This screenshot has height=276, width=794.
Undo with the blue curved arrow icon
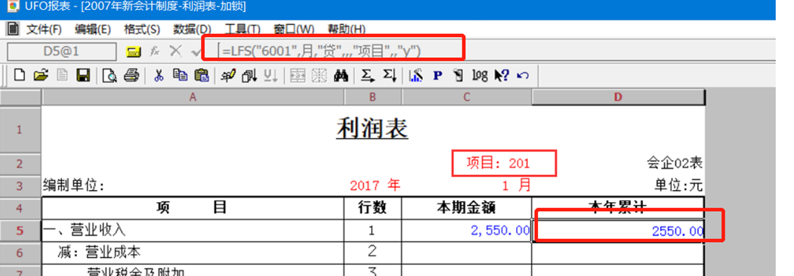523,76
